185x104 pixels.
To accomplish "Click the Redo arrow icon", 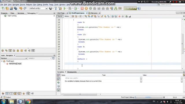I will (x=25, y=8).
